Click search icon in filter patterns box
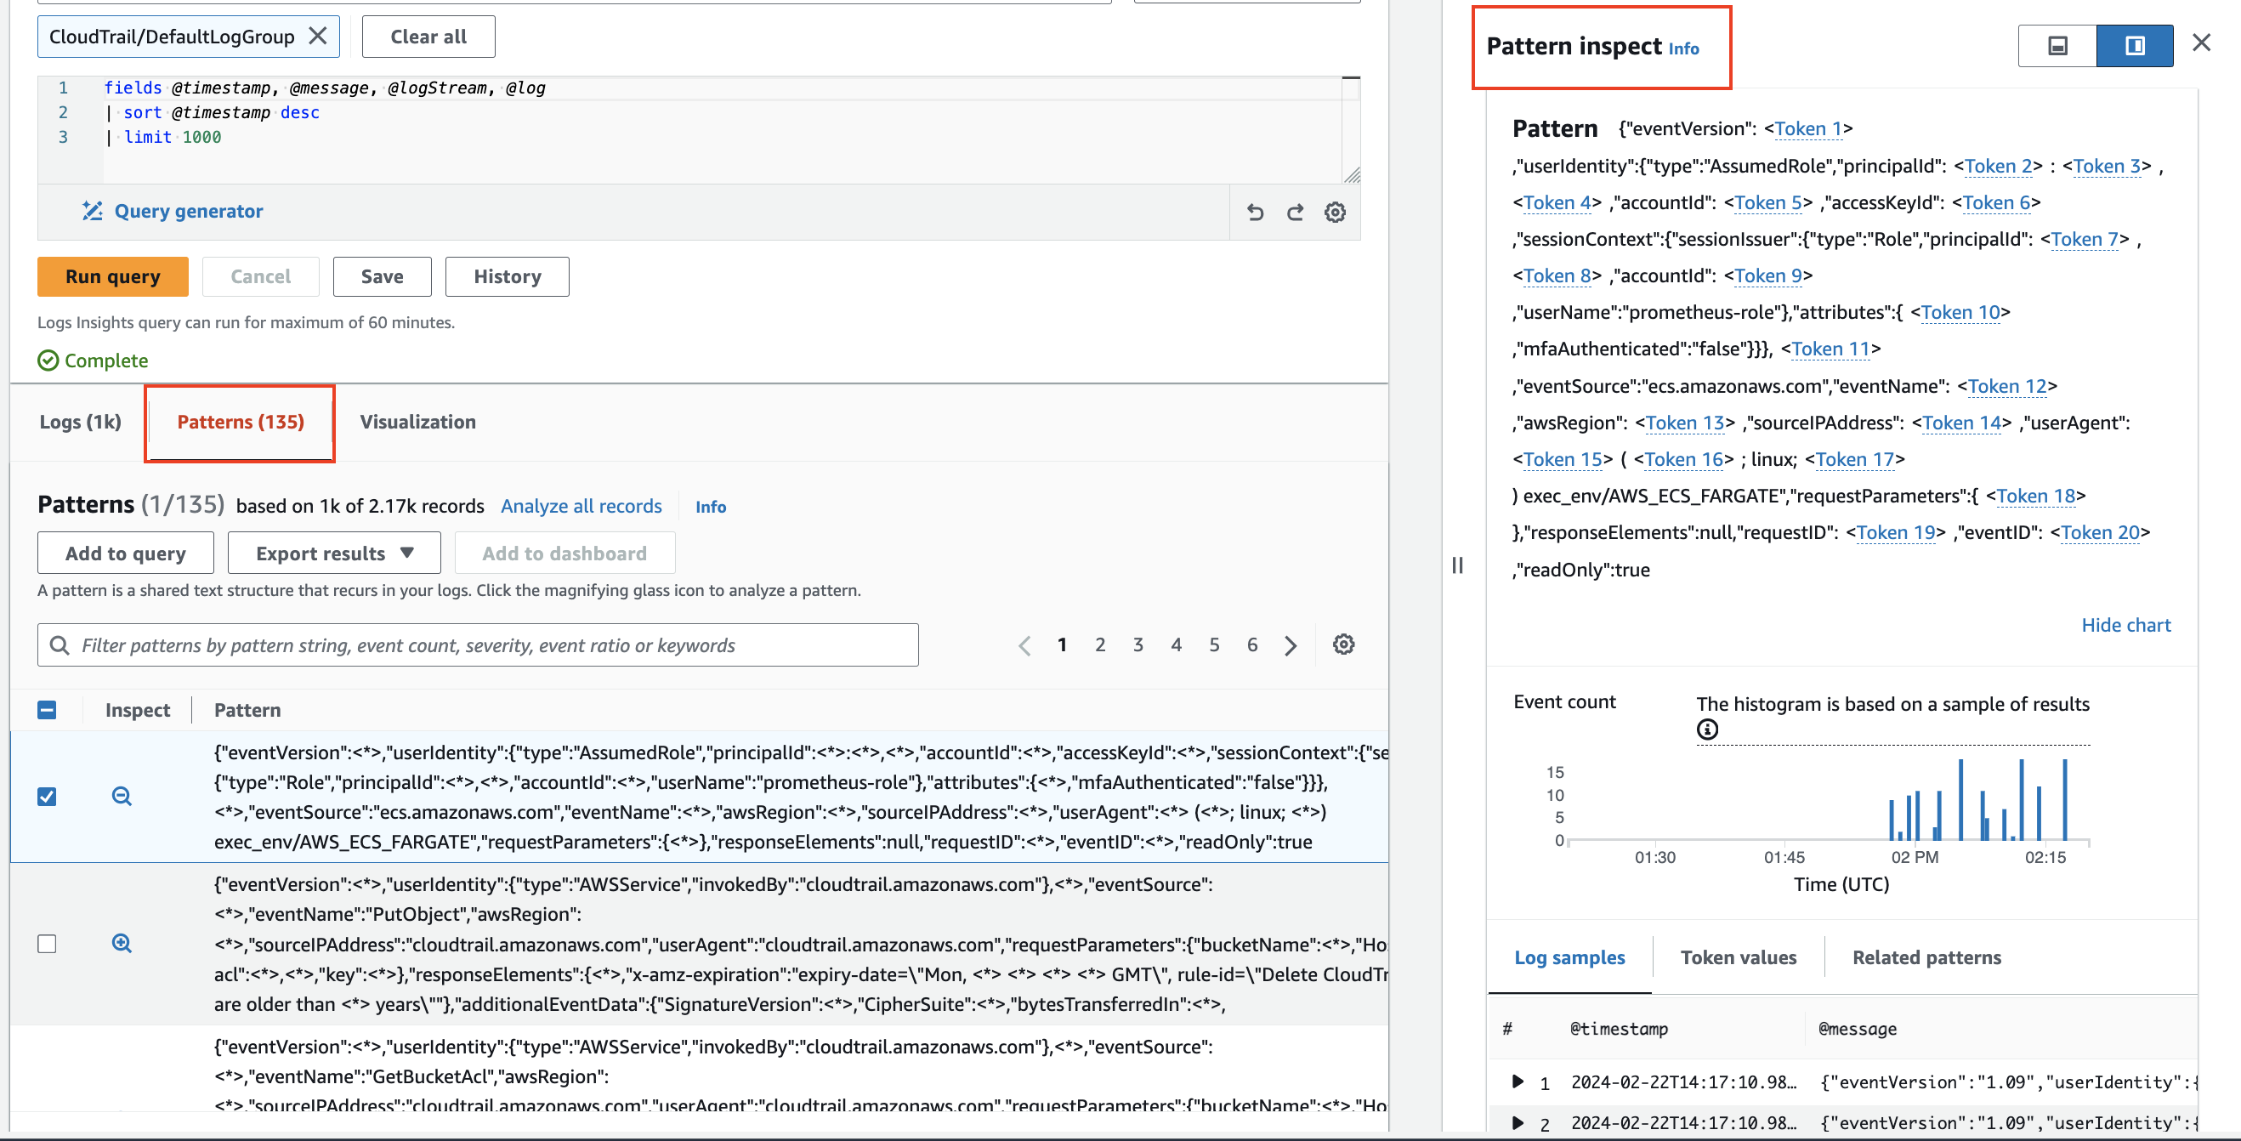This screenshot has width=2241, height=1141. [60, 645]
